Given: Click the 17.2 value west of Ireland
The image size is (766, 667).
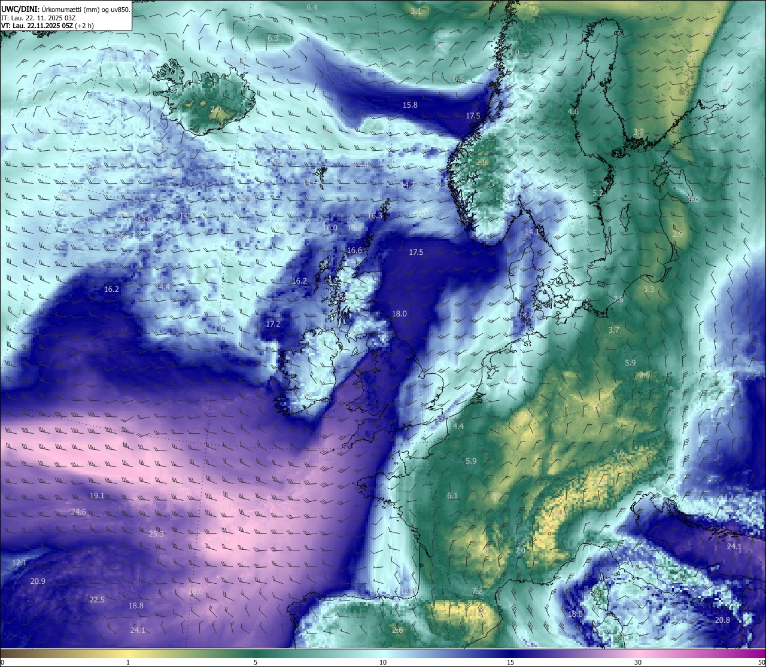Looking at the screenshot, I should (x=273, y=324).
